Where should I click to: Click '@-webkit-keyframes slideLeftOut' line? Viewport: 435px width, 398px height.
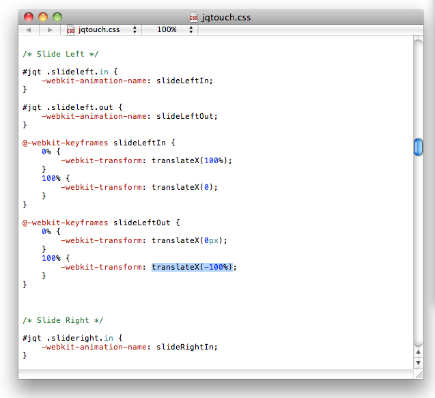(x=101, y=223)
